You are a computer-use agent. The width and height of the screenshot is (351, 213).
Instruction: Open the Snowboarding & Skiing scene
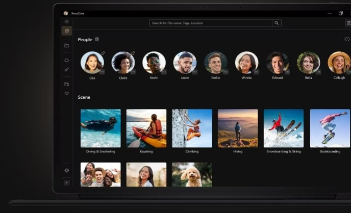[283, 128]
